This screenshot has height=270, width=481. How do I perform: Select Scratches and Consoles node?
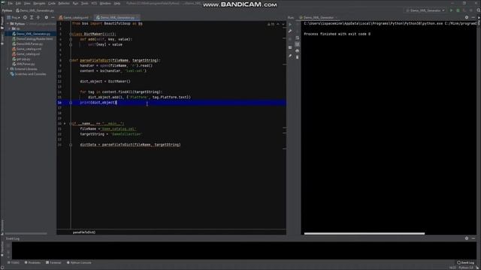tap(28, 73)
